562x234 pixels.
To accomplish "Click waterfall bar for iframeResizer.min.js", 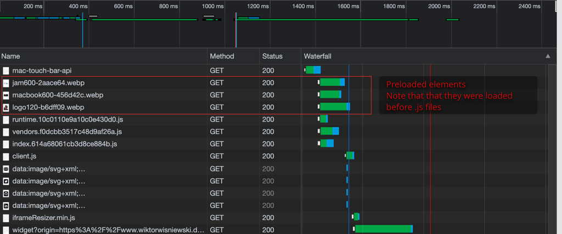I will coord(357,217).
